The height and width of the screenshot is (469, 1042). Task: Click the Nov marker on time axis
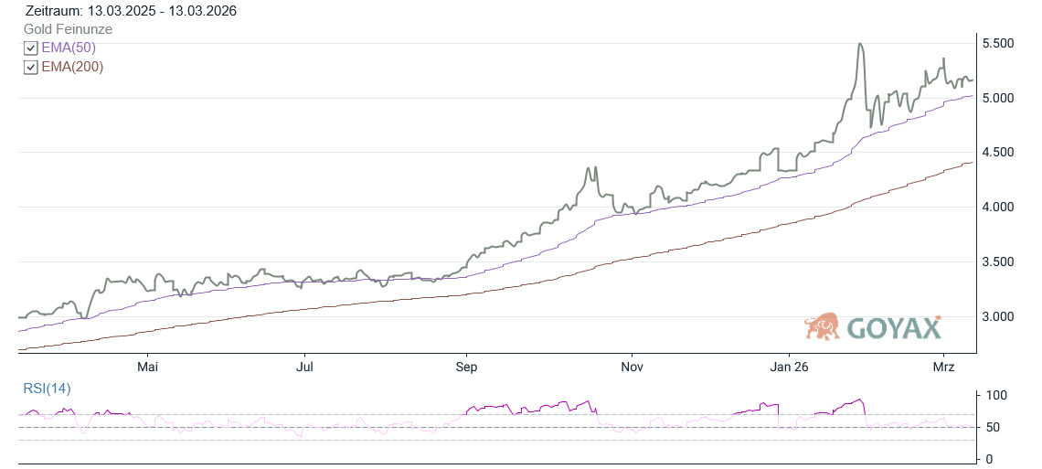click(632, 368)
